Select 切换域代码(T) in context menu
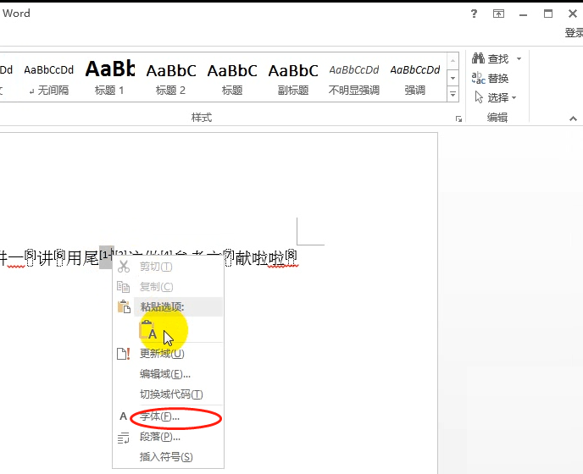 171,394
